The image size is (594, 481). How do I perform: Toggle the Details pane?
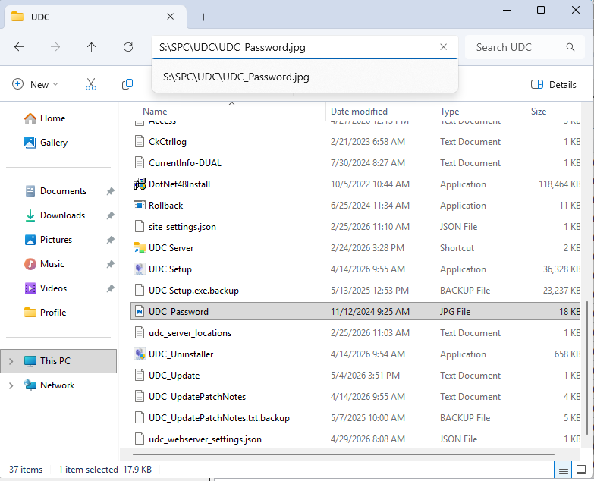click(554, 84)
